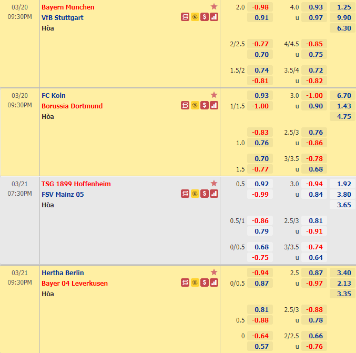Click the gold coin icon in Hertha Berlin match
Image resolution: width=356 pixels, height=353 pixels.
click(x=195, y=283)
